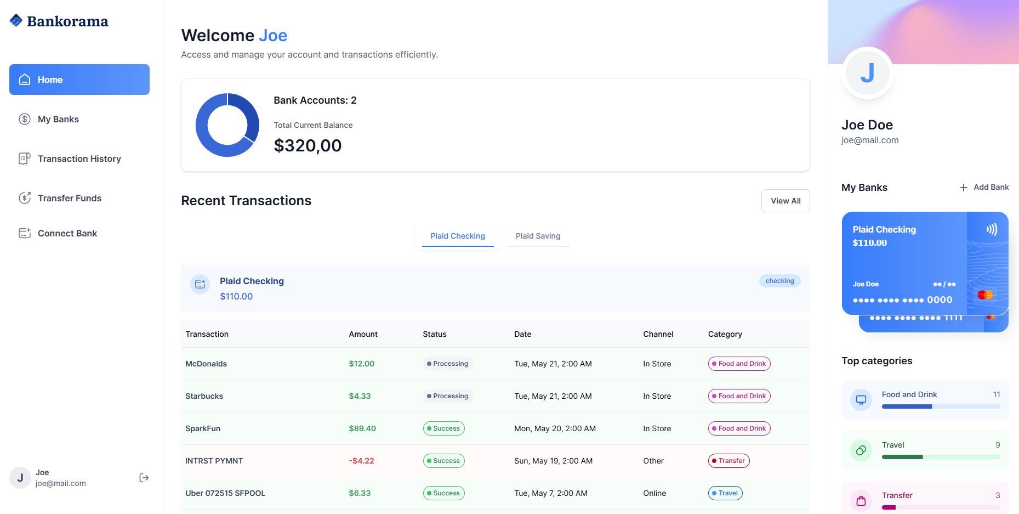This screenshot has width=1019, height=514.
Task: Click the contactless icon on Plaid Checking card
Action: pos(991,229)
